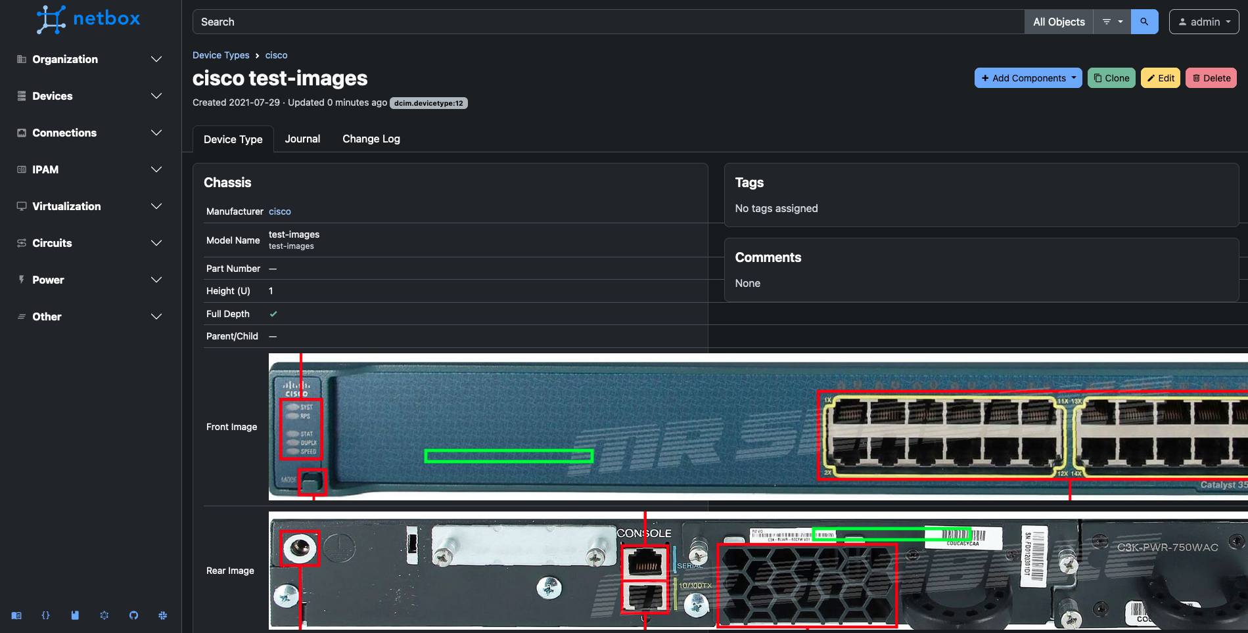Open the documentation book icon
This screenshot has height=633, width=1248.
[16, 615]
